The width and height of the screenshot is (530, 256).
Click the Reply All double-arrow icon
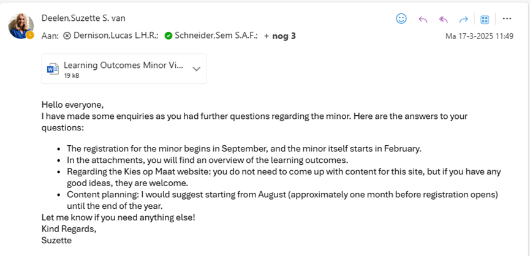[x=444, y=19]
